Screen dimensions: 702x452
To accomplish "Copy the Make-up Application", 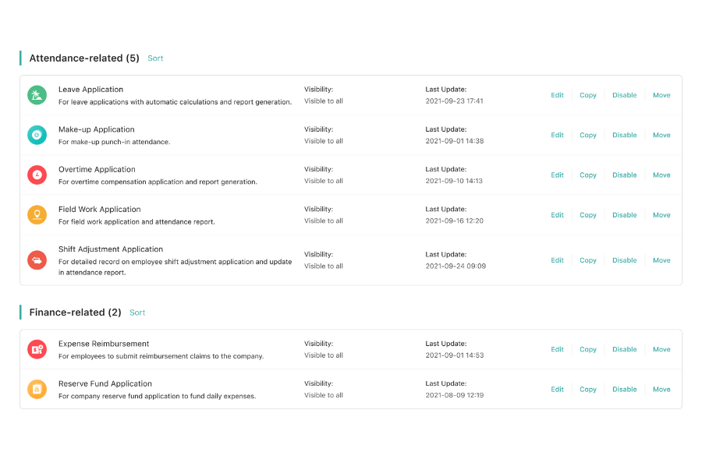I will coord(588,135).
